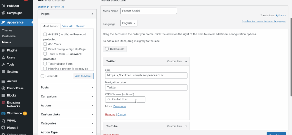
Task: Open the HubSpot menu label
Action: point(13,6)
